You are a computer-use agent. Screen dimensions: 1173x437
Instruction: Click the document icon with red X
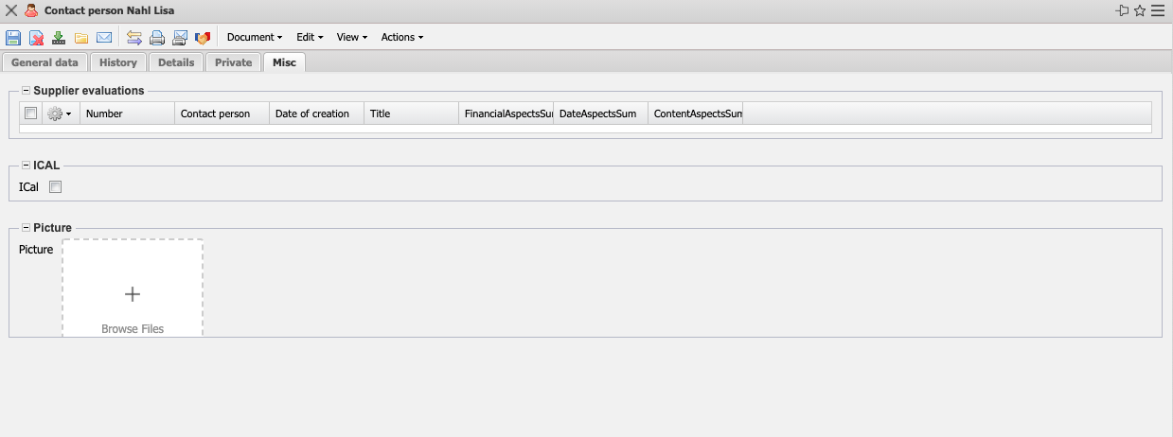[36, 38]
